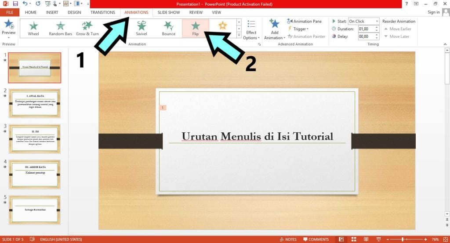Select slide 3 thumbnail ISI
Screen dimensions: 450x243
(35, 139)
